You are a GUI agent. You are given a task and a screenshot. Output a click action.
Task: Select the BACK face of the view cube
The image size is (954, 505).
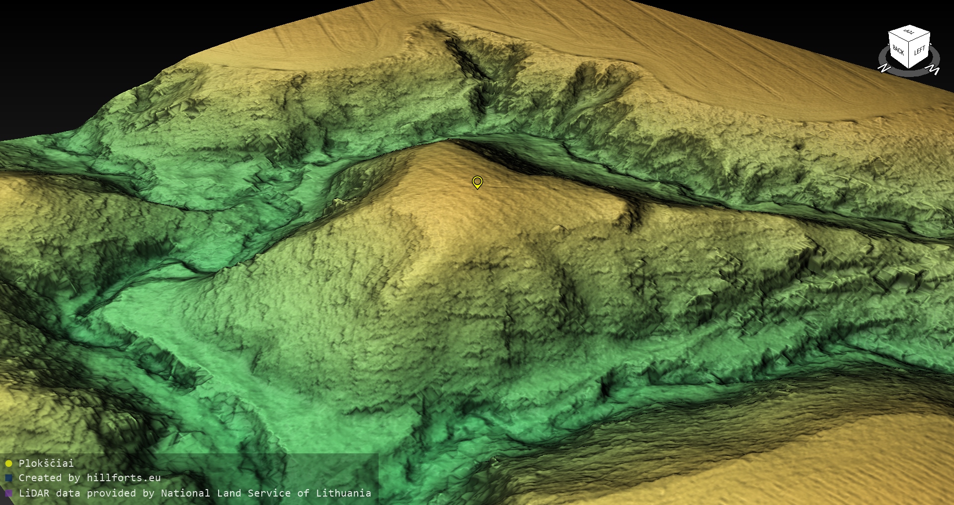pos(898,50)
